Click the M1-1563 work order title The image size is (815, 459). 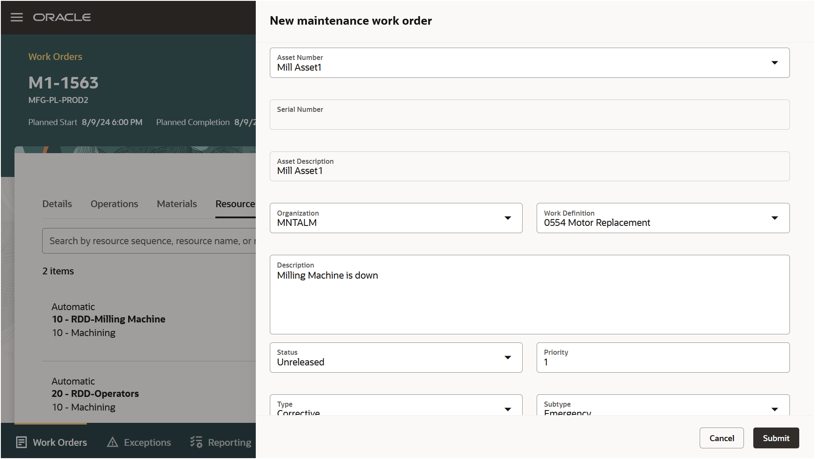[x=63, y=83]
